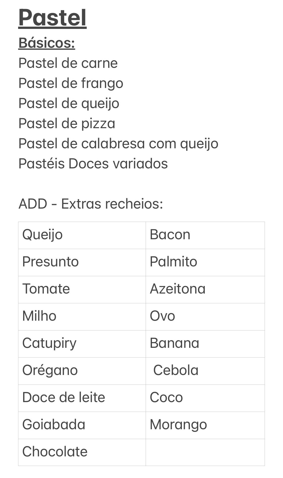Click the empty cell beside Chocolate
The image size is (283, 478).
(x=205, y=452)
